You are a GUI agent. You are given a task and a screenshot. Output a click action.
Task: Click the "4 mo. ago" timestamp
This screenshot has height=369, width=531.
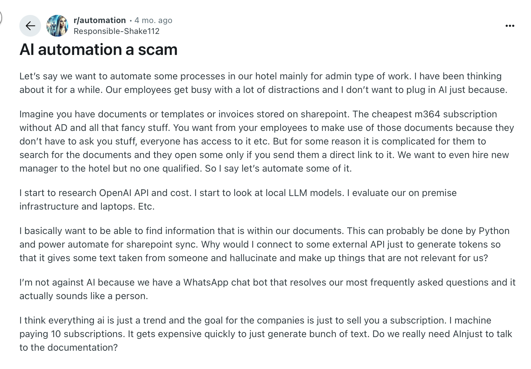(153, 20)
